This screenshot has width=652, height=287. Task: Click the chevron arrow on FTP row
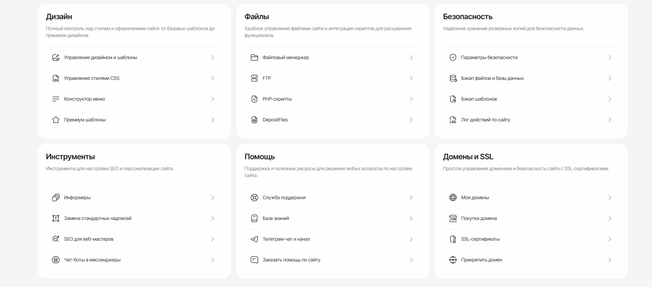(411, 78)
